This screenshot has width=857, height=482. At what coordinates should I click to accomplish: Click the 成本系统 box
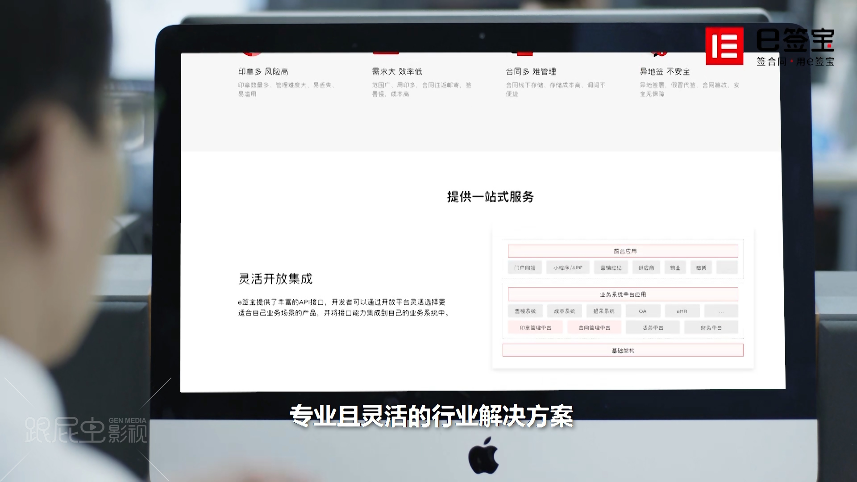(x=564, y=311)
